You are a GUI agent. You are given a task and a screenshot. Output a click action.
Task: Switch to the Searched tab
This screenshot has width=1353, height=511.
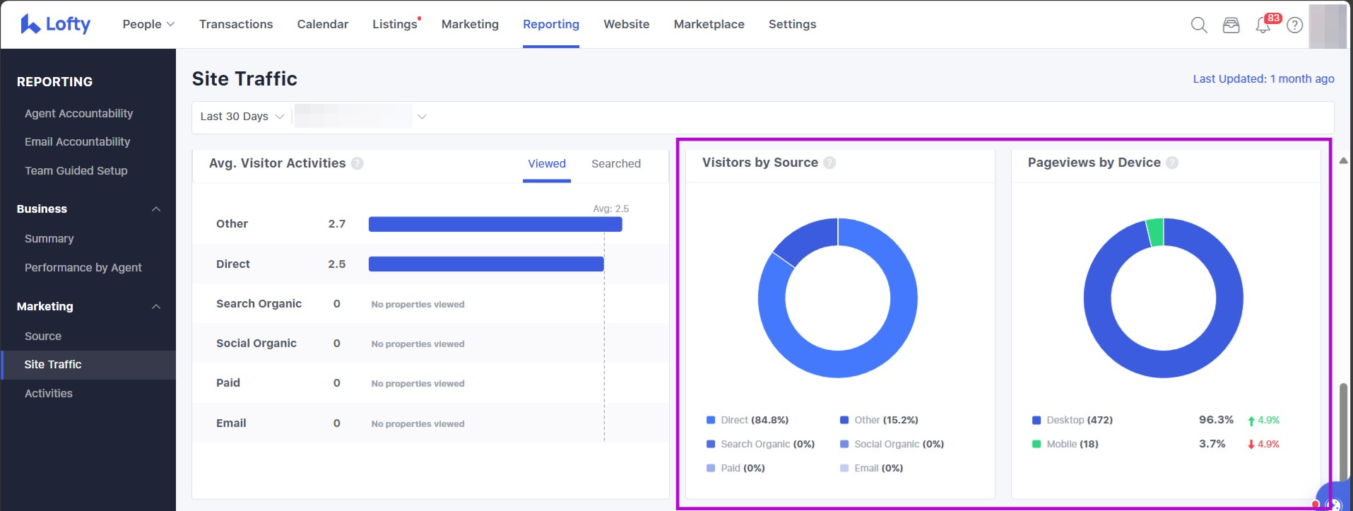pyautogui.click(x=615, y=164)
